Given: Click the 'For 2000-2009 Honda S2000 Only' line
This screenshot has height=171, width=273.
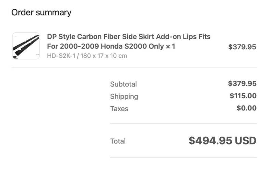Looking at the screenshot, I should [x=105, y=46].
